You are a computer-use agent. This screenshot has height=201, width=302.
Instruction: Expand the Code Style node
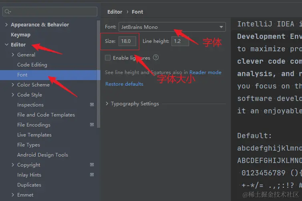pyautogui.click(x=13, y=95)
